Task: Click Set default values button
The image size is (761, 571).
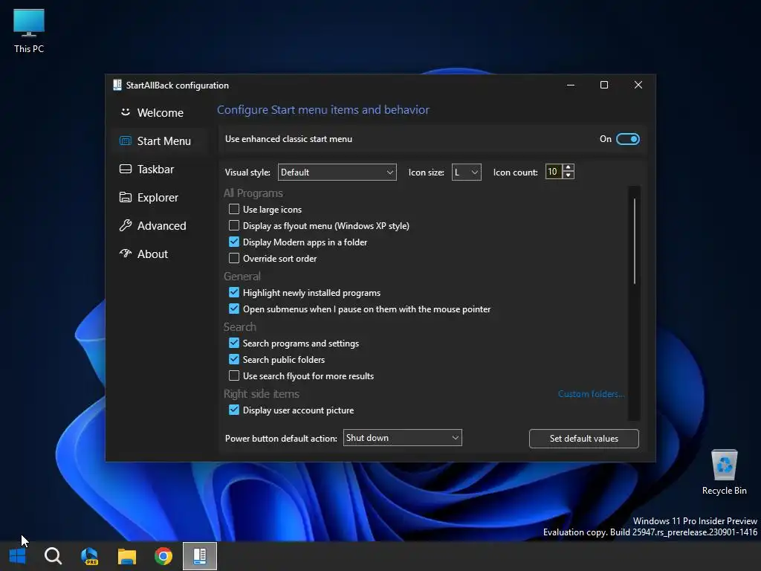Action: coord(584,439)
